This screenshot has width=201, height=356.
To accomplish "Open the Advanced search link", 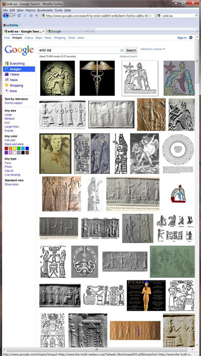I will pos(128,56).
